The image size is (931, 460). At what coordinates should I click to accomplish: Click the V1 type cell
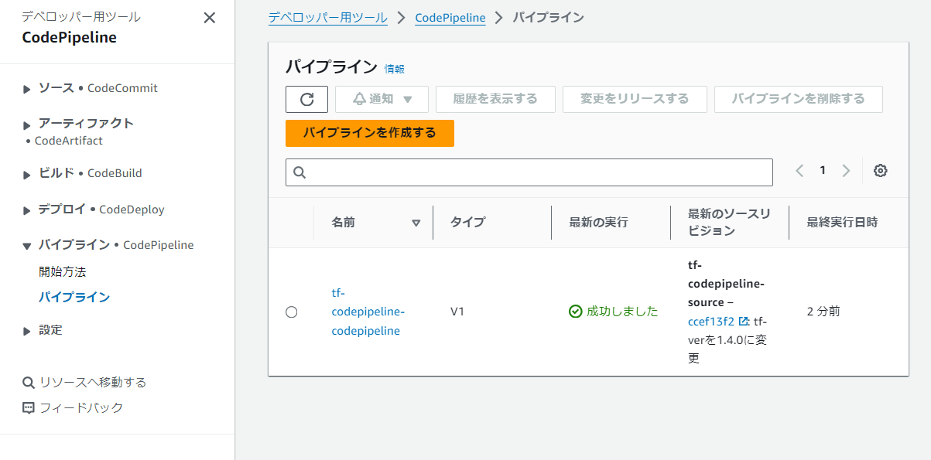pyautogui.click(x=459, y=312)
